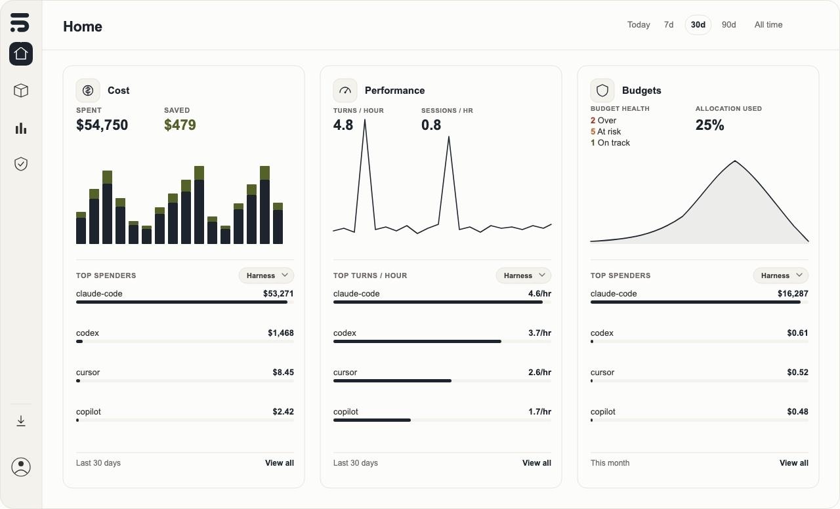This screenshot has width=840, height=509.
Task: Click the Cost stacked bar chart
Action: (x=180, y=205)
